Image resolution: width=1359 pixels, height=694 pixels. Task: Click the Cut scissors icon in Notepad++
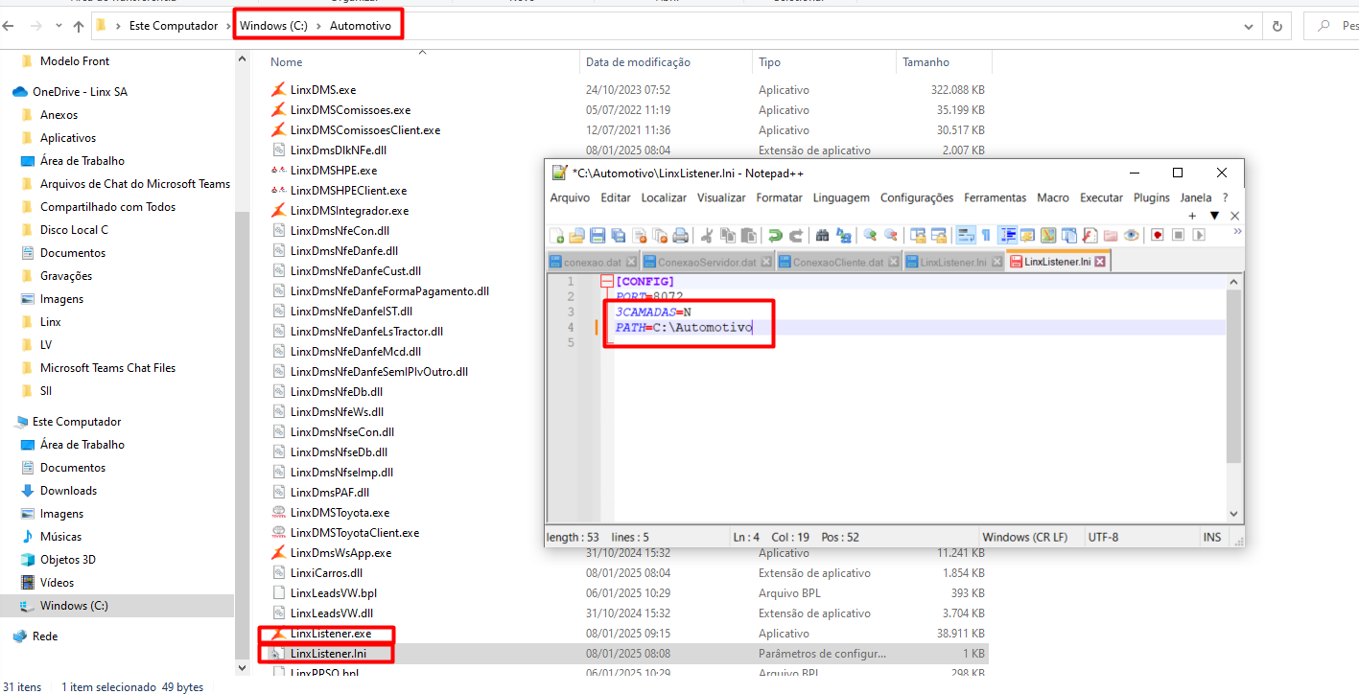pos(707,235)
